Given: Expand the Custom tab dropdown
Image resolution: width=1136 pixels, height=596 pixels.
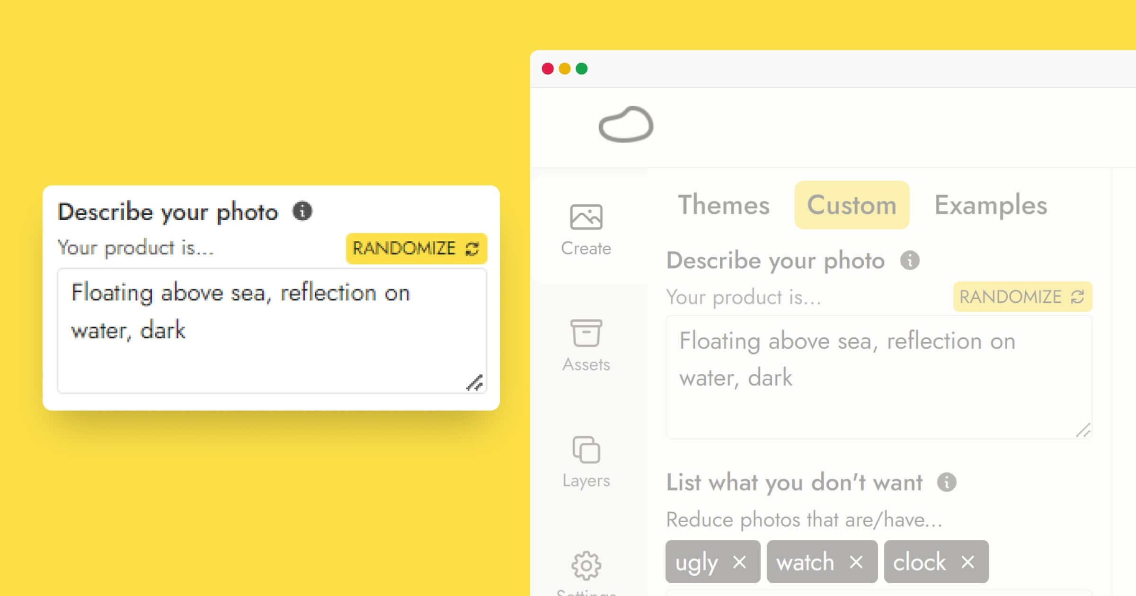Looking at the screenshot, I should (852, 204).
